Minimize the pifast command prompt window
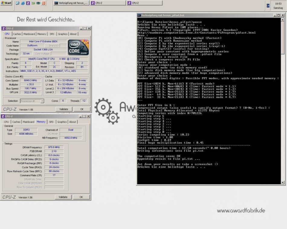Viewport: 287px width, 229px height. click(x=275, y=15)
